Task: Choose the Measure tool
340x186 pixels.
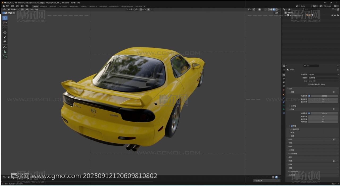Action: 5,52
